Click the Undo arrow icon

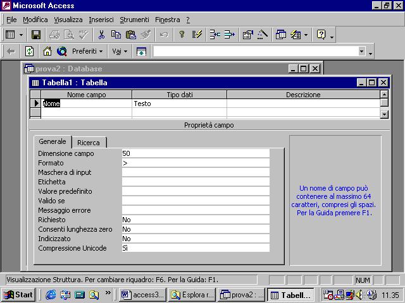pos(164,35)
